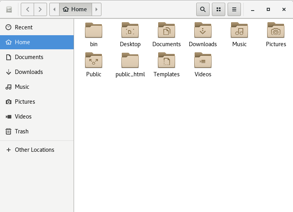
Task: Open the Templates folder
Action: tap(166, 61)
